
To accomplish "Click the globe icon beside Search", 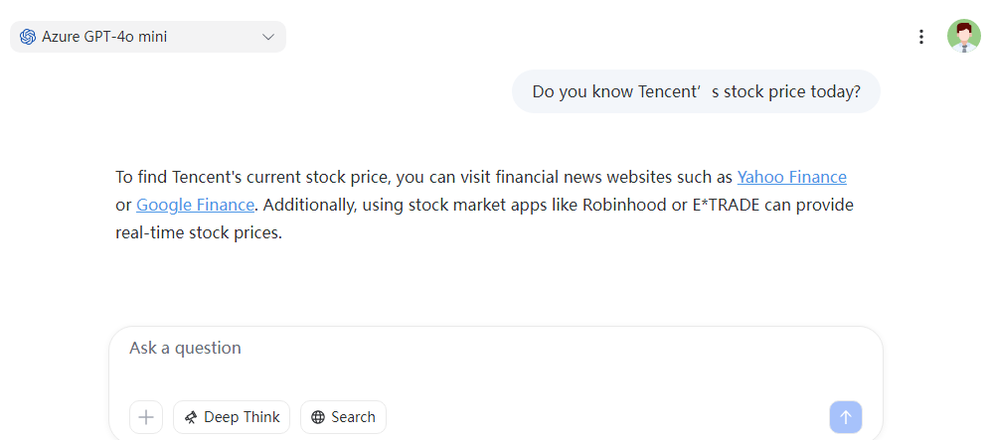I will tap(318, 417).
